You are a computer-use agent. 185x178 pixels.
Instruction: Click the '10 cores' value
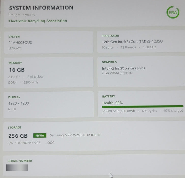coord(108,47)
